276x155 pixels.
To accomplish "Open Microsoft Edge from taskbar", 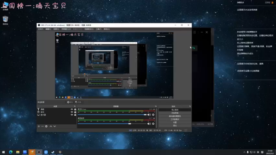I will point(11,152).
